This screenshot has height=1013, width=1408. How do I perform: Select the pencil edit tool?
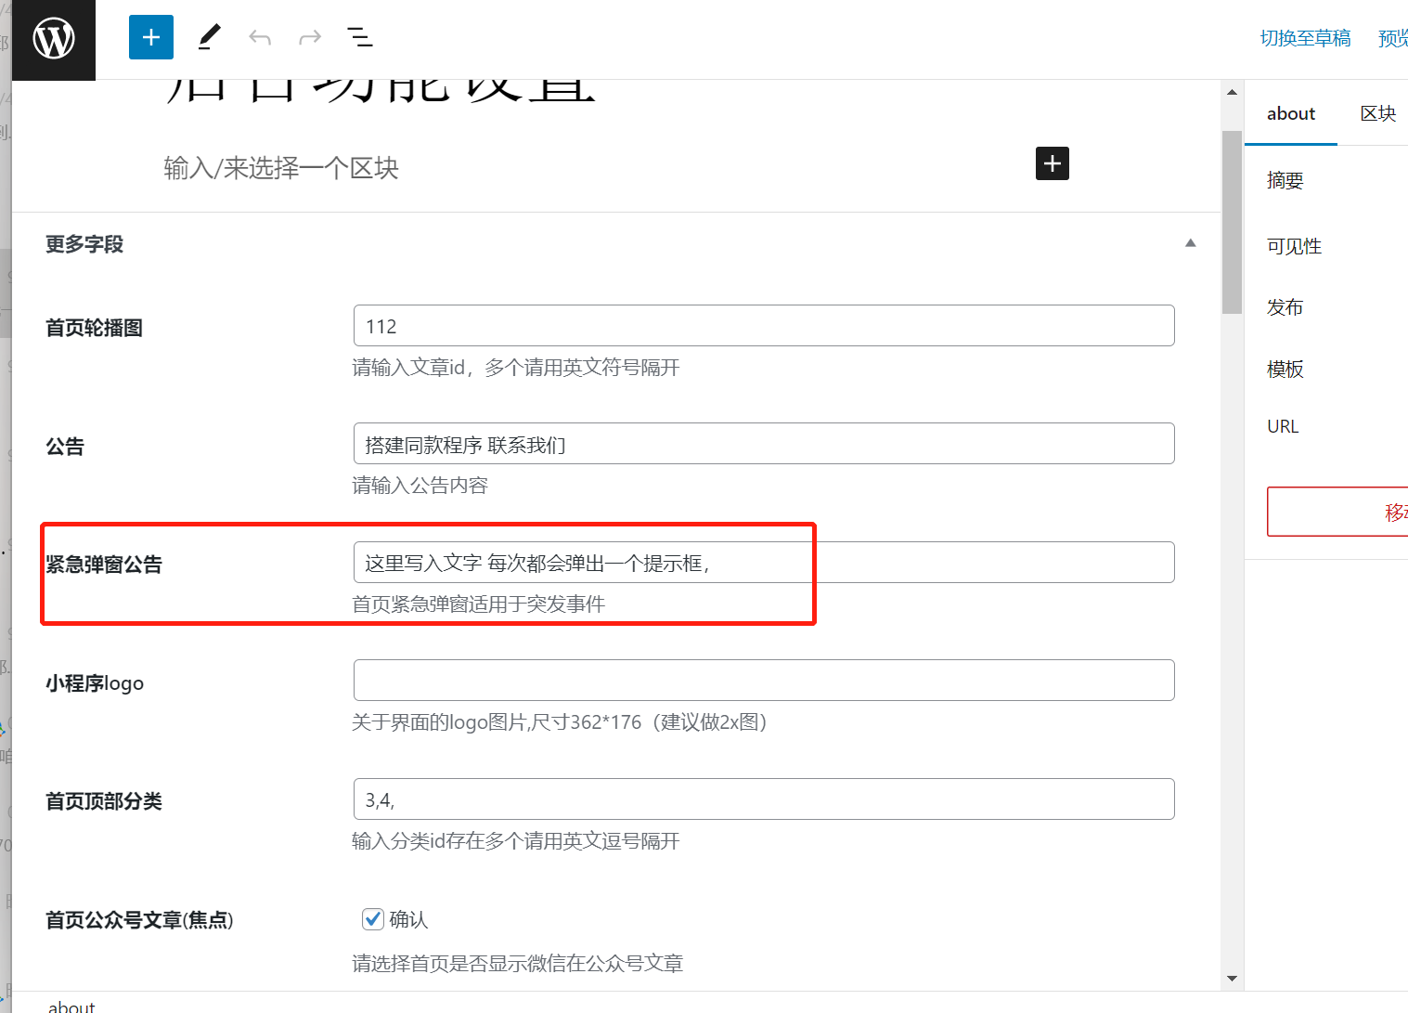pyautogui.click(x=210, y=37)
